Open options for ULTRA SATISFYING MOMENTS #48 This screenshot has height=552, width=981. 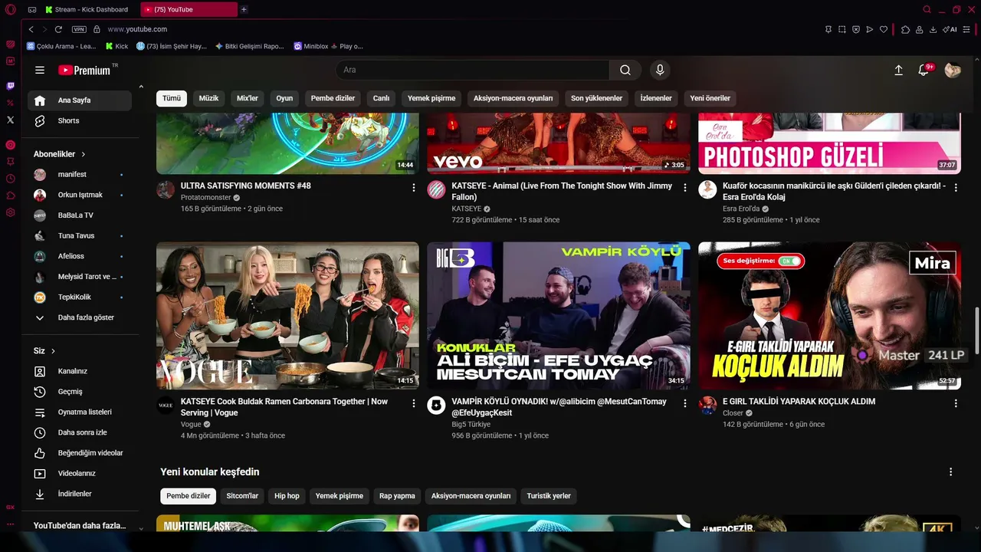[414, 188]
